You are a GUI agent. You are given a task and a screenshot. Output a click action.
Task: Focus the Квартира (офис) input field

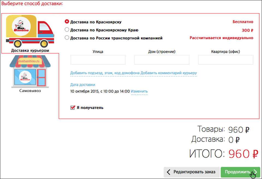226,60
